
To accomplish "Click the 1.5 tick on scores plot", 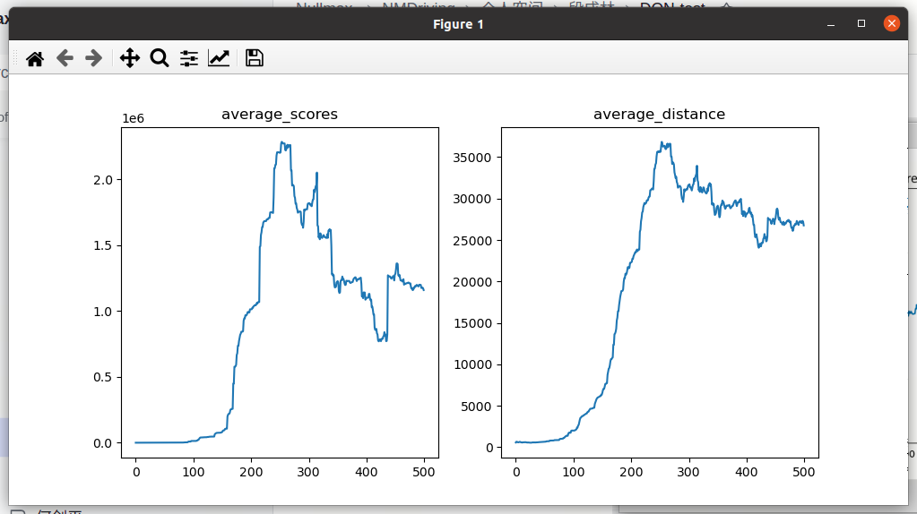I will [103, 246].
